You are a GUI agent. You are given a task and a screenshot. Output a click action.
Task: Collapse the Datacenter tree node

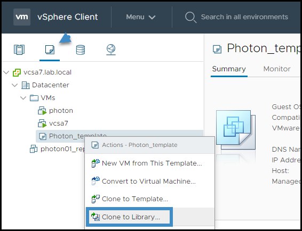point(15,85)
